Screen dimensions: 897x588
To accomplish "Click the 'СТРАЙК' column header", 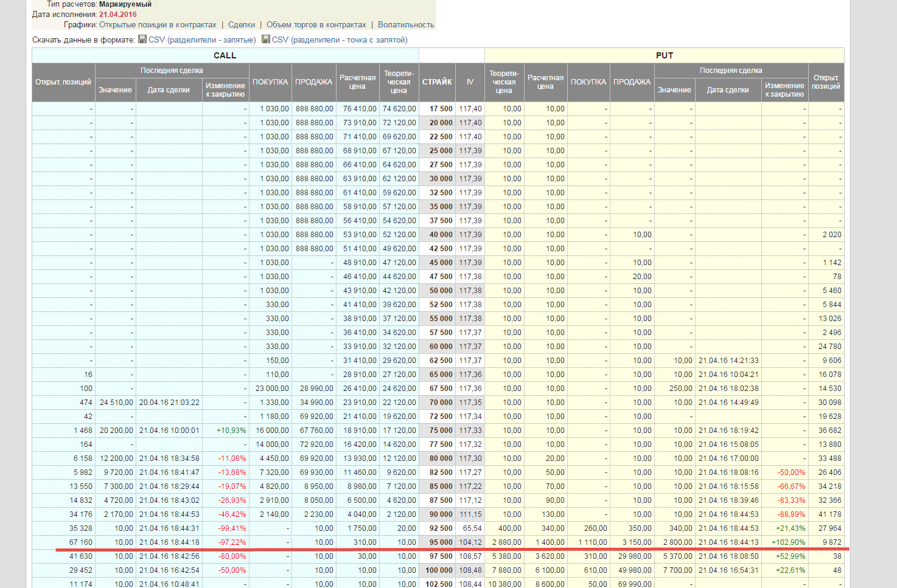I will (437, 82).
